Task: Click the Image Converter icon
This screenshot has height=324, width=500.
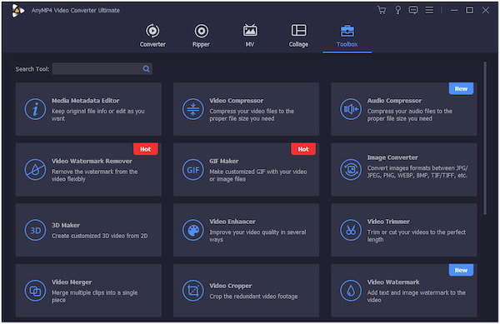Action: [351, 170]
